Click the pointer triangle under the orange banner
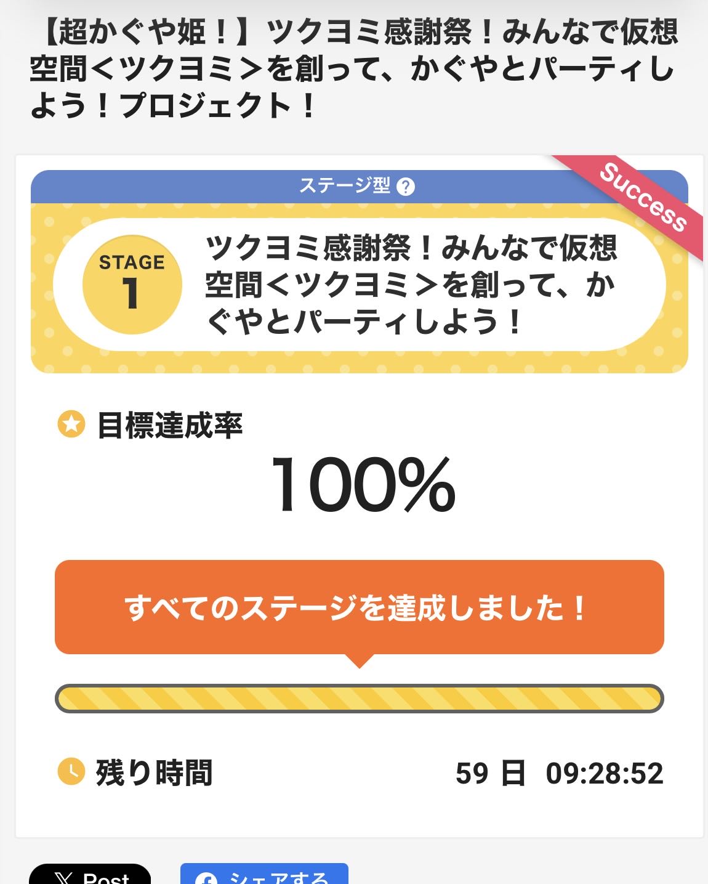708x884 pixels. tap(360, 661)
